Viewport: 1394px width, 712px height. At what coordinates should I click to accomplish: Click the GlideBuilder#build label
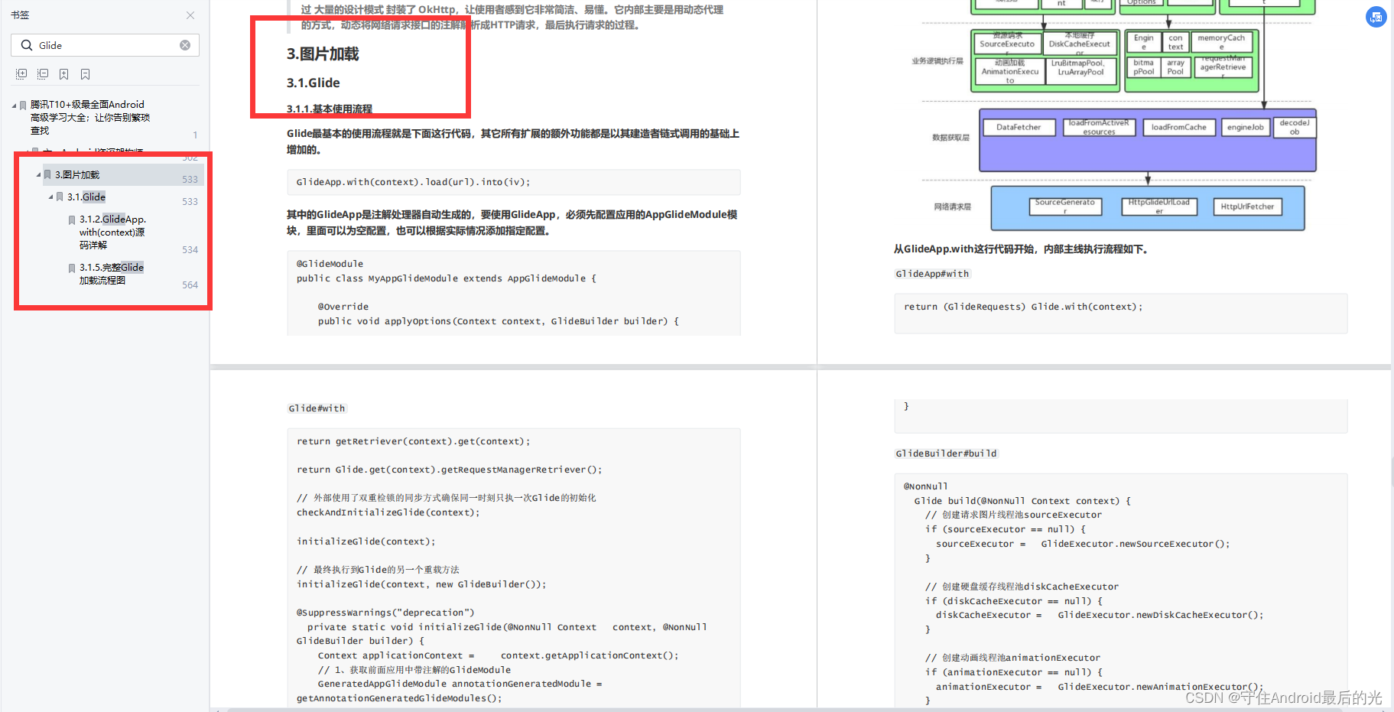coord(946,454)
